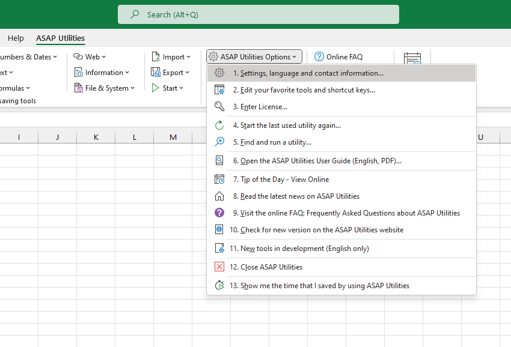This screenshot has width=511, height=347.
Task: Select column header J
Action: click(57, 137)
